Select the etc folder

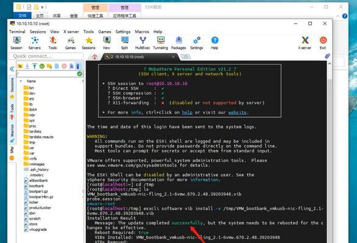pyautogui.click(x=29, y=98)
